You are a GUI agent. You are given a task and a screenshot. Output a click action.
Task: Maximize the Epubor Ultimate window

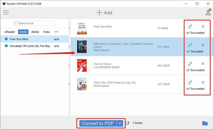click(x=197, y=4)
